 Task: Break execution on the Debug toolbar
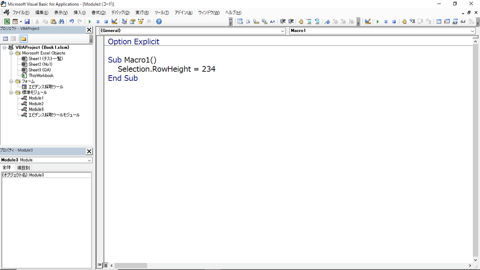(x=386, y=22)
